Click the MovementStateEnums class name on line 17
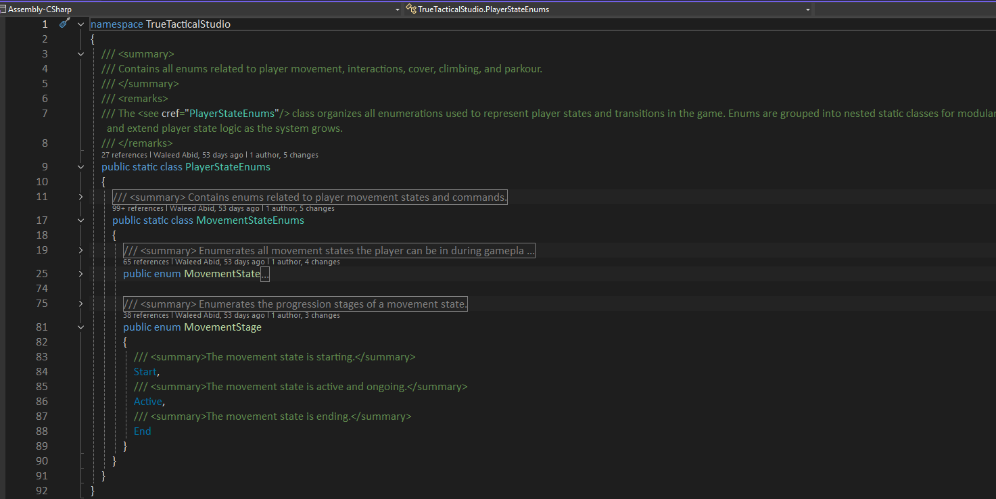Screen dimensions: 996x499 tap(250, 220)
